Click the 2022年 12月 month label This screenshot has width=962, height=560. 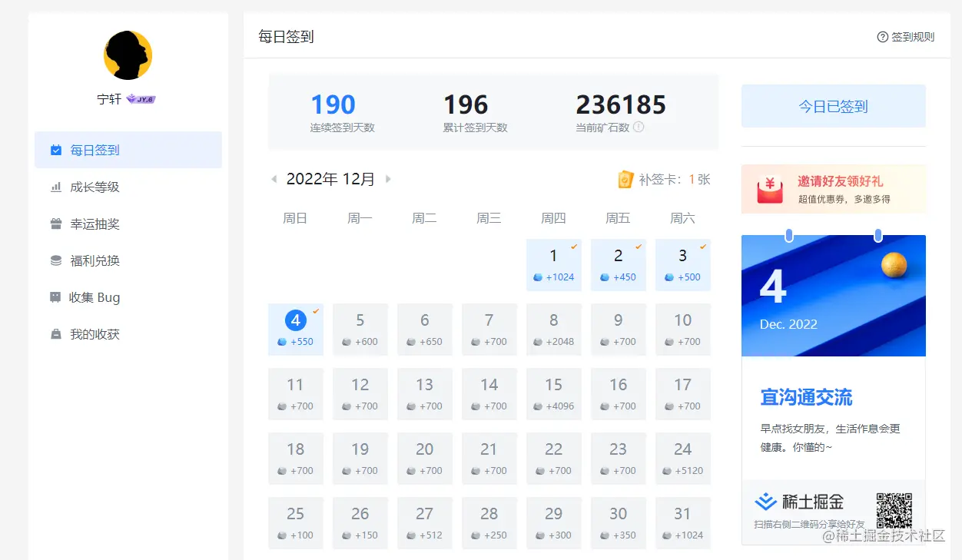pos(330,179)
